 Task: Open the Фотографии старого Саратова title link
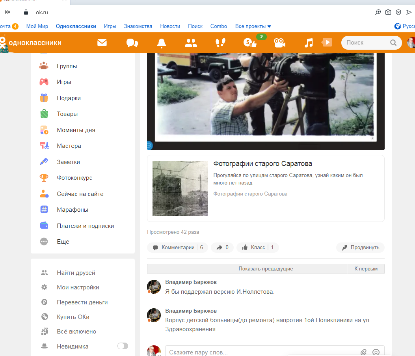(x=262, y=164)
